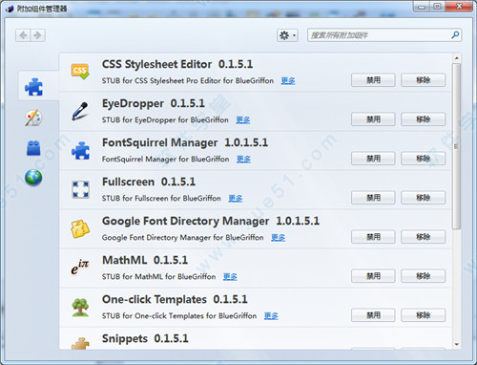Disable the Google Font Directory Manager add-on
This screenshot has height=365, width=477.
(373, 237)
